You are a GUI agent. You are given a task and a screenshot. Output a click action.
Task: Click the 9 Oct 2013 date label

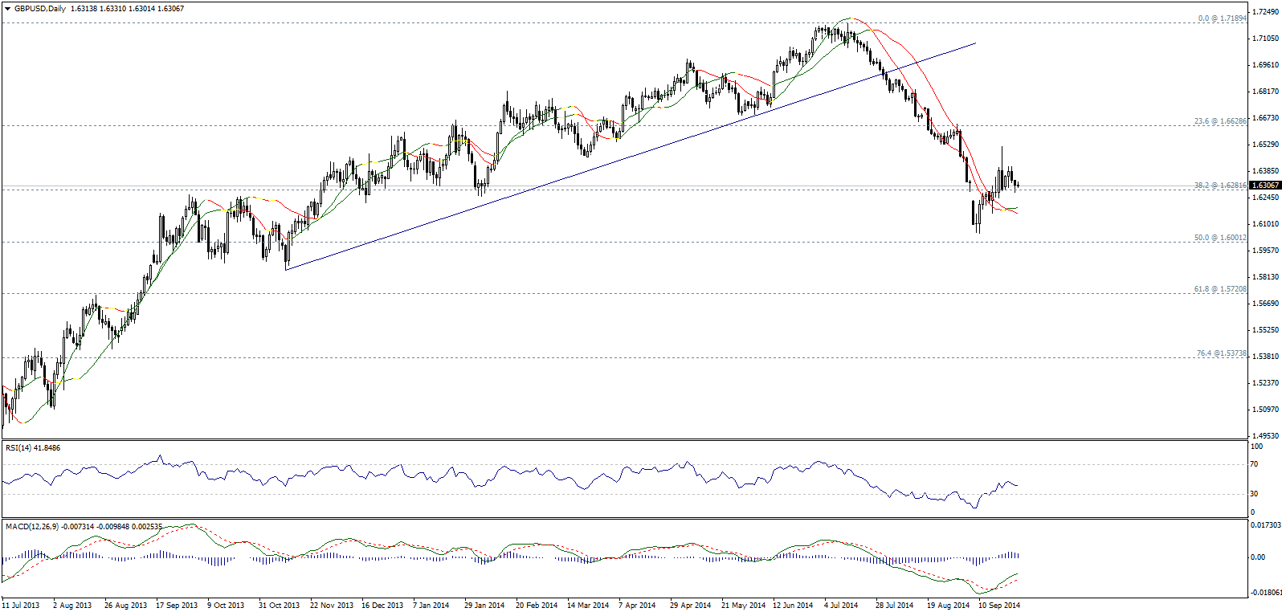[x=226, y=606]
